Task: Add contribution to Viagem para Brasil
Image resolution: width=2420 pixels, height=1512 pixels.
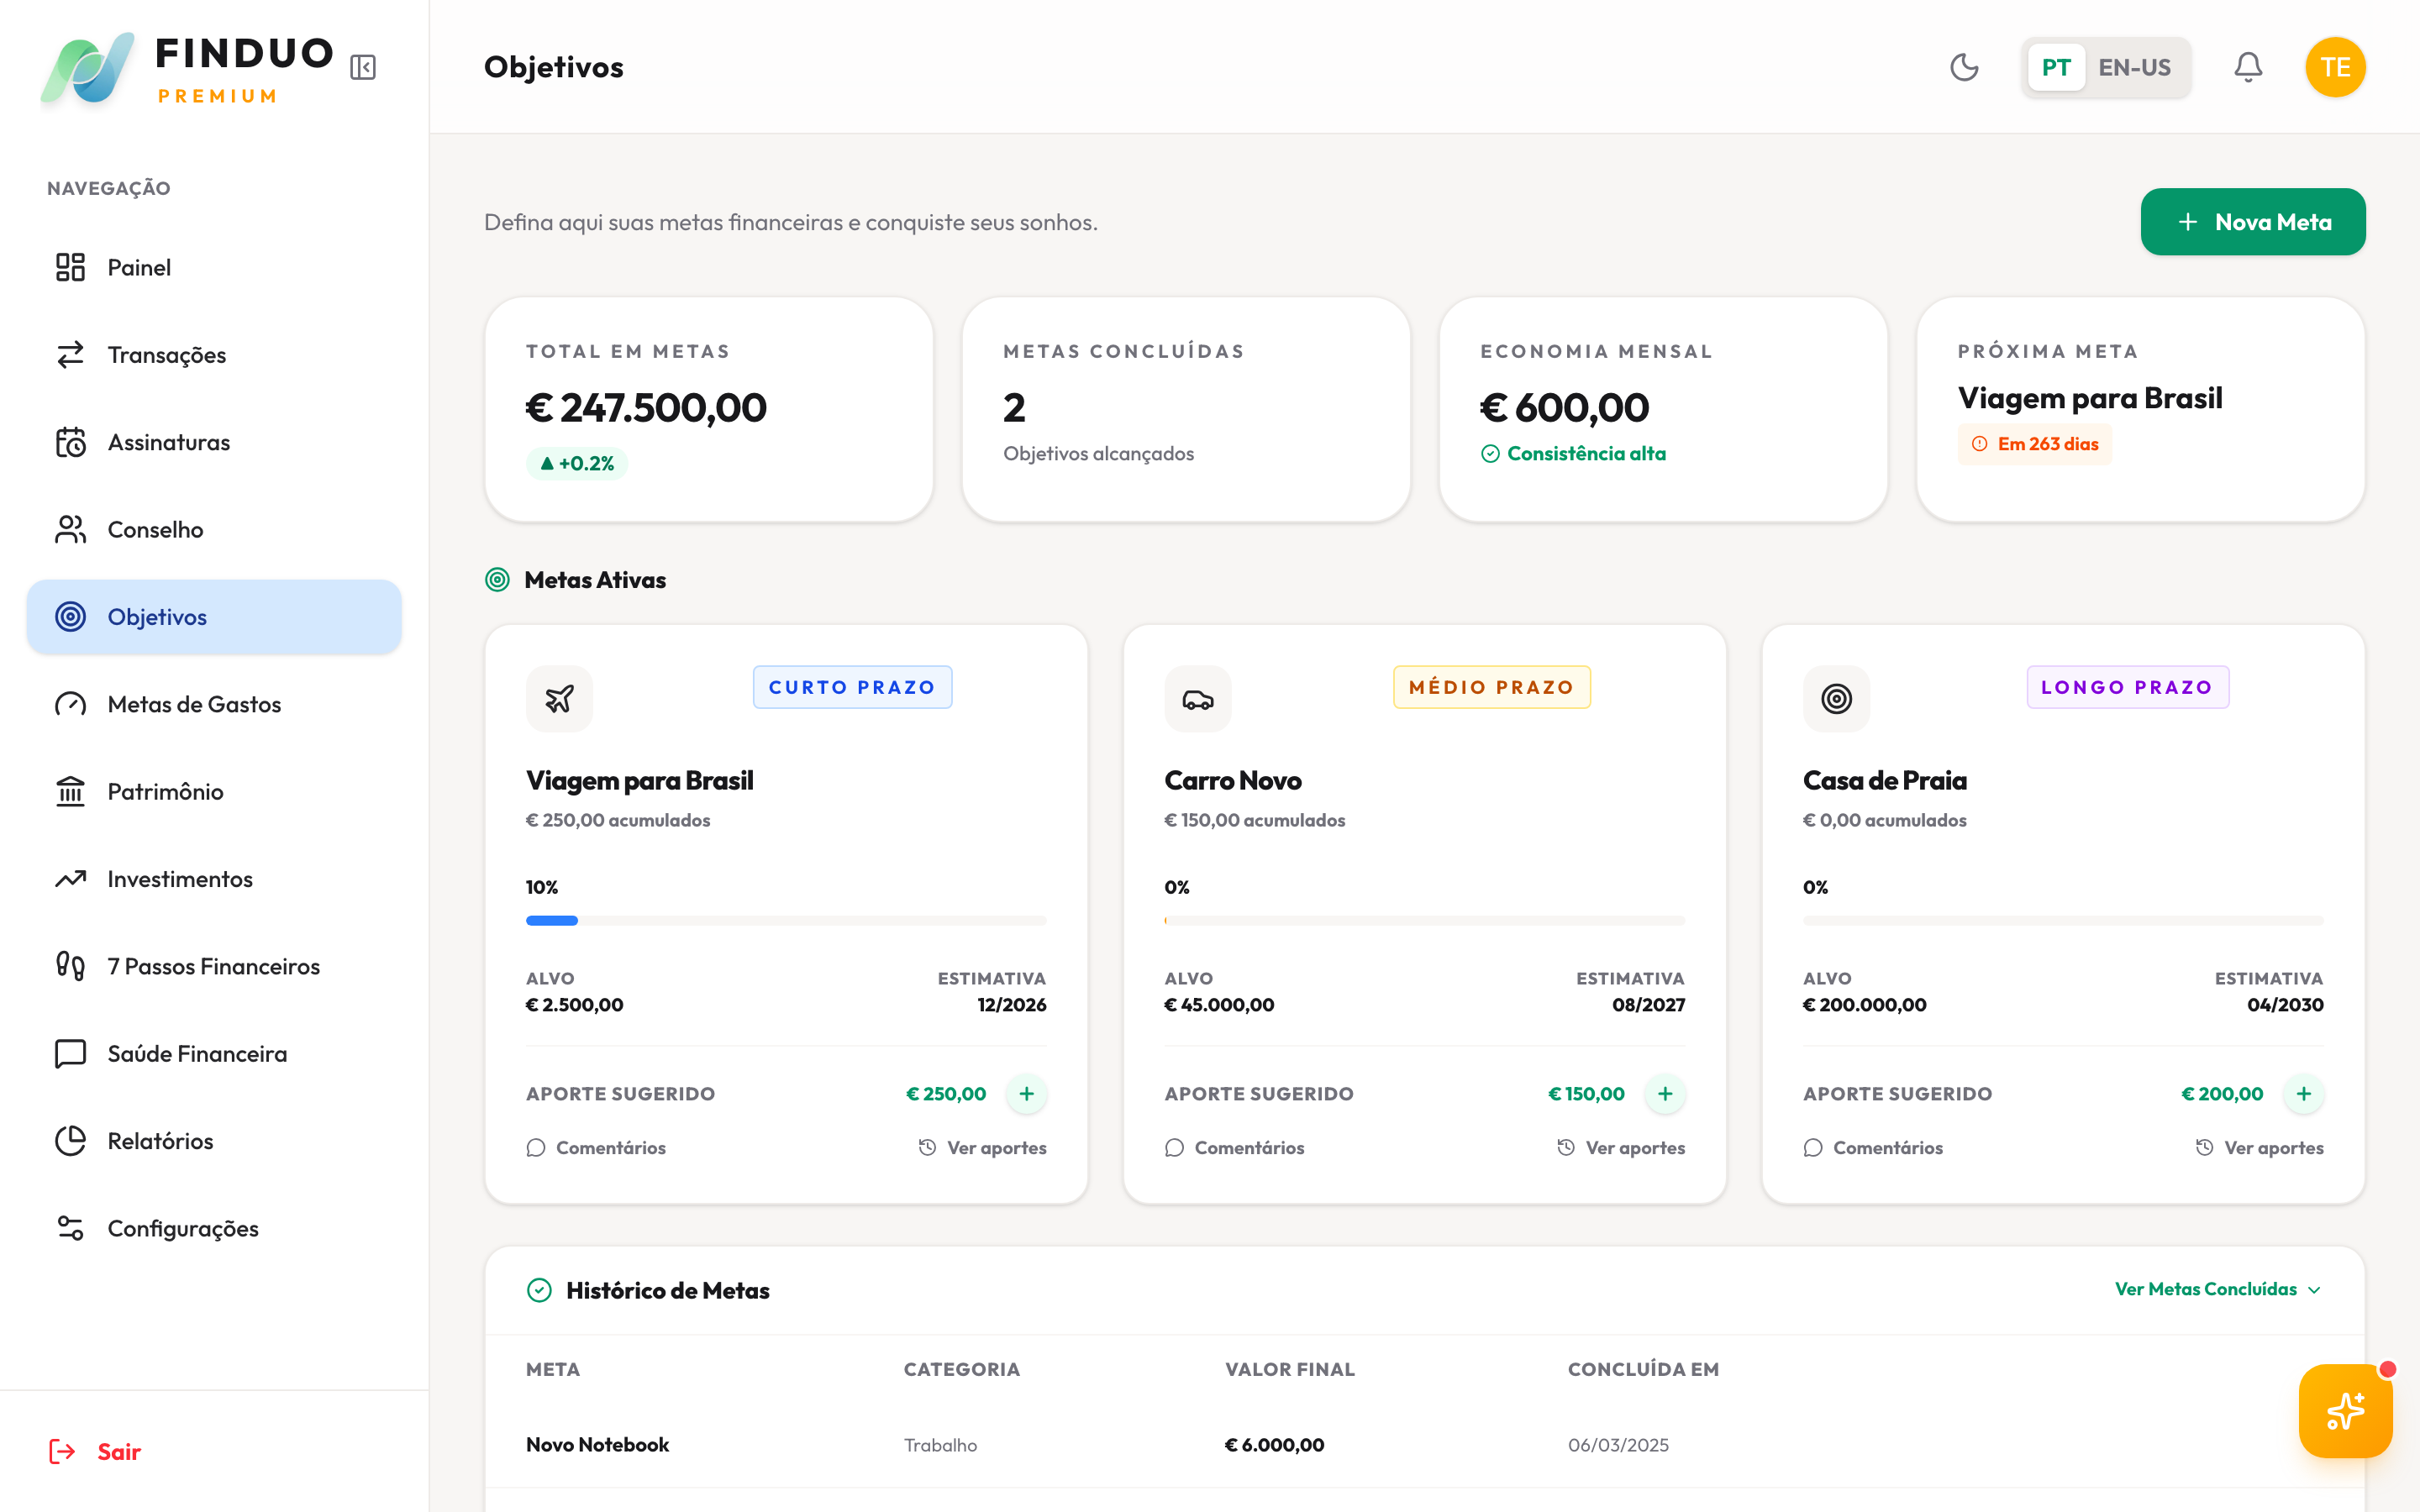Action: [x=1026, y=1094]
